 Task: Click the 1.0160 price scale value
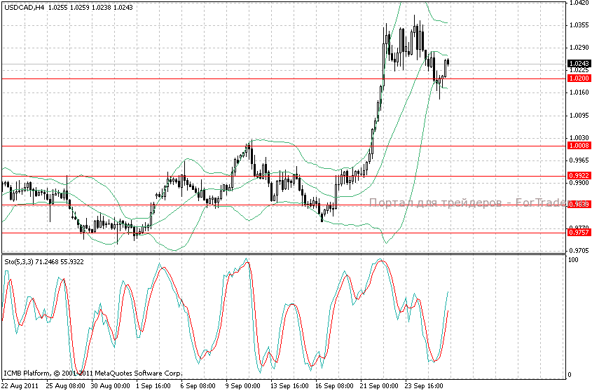pos(579,92)
